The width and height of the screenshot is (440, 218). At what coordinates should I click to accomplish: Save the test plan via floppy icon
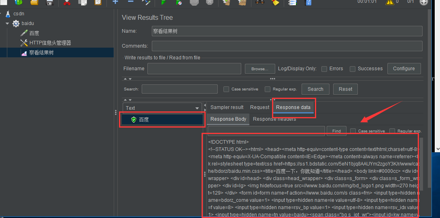coord(50,2)
